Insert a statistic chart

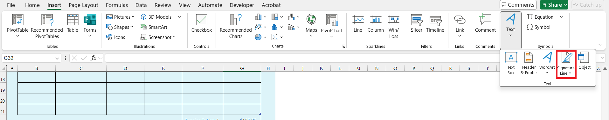[277, 27]
